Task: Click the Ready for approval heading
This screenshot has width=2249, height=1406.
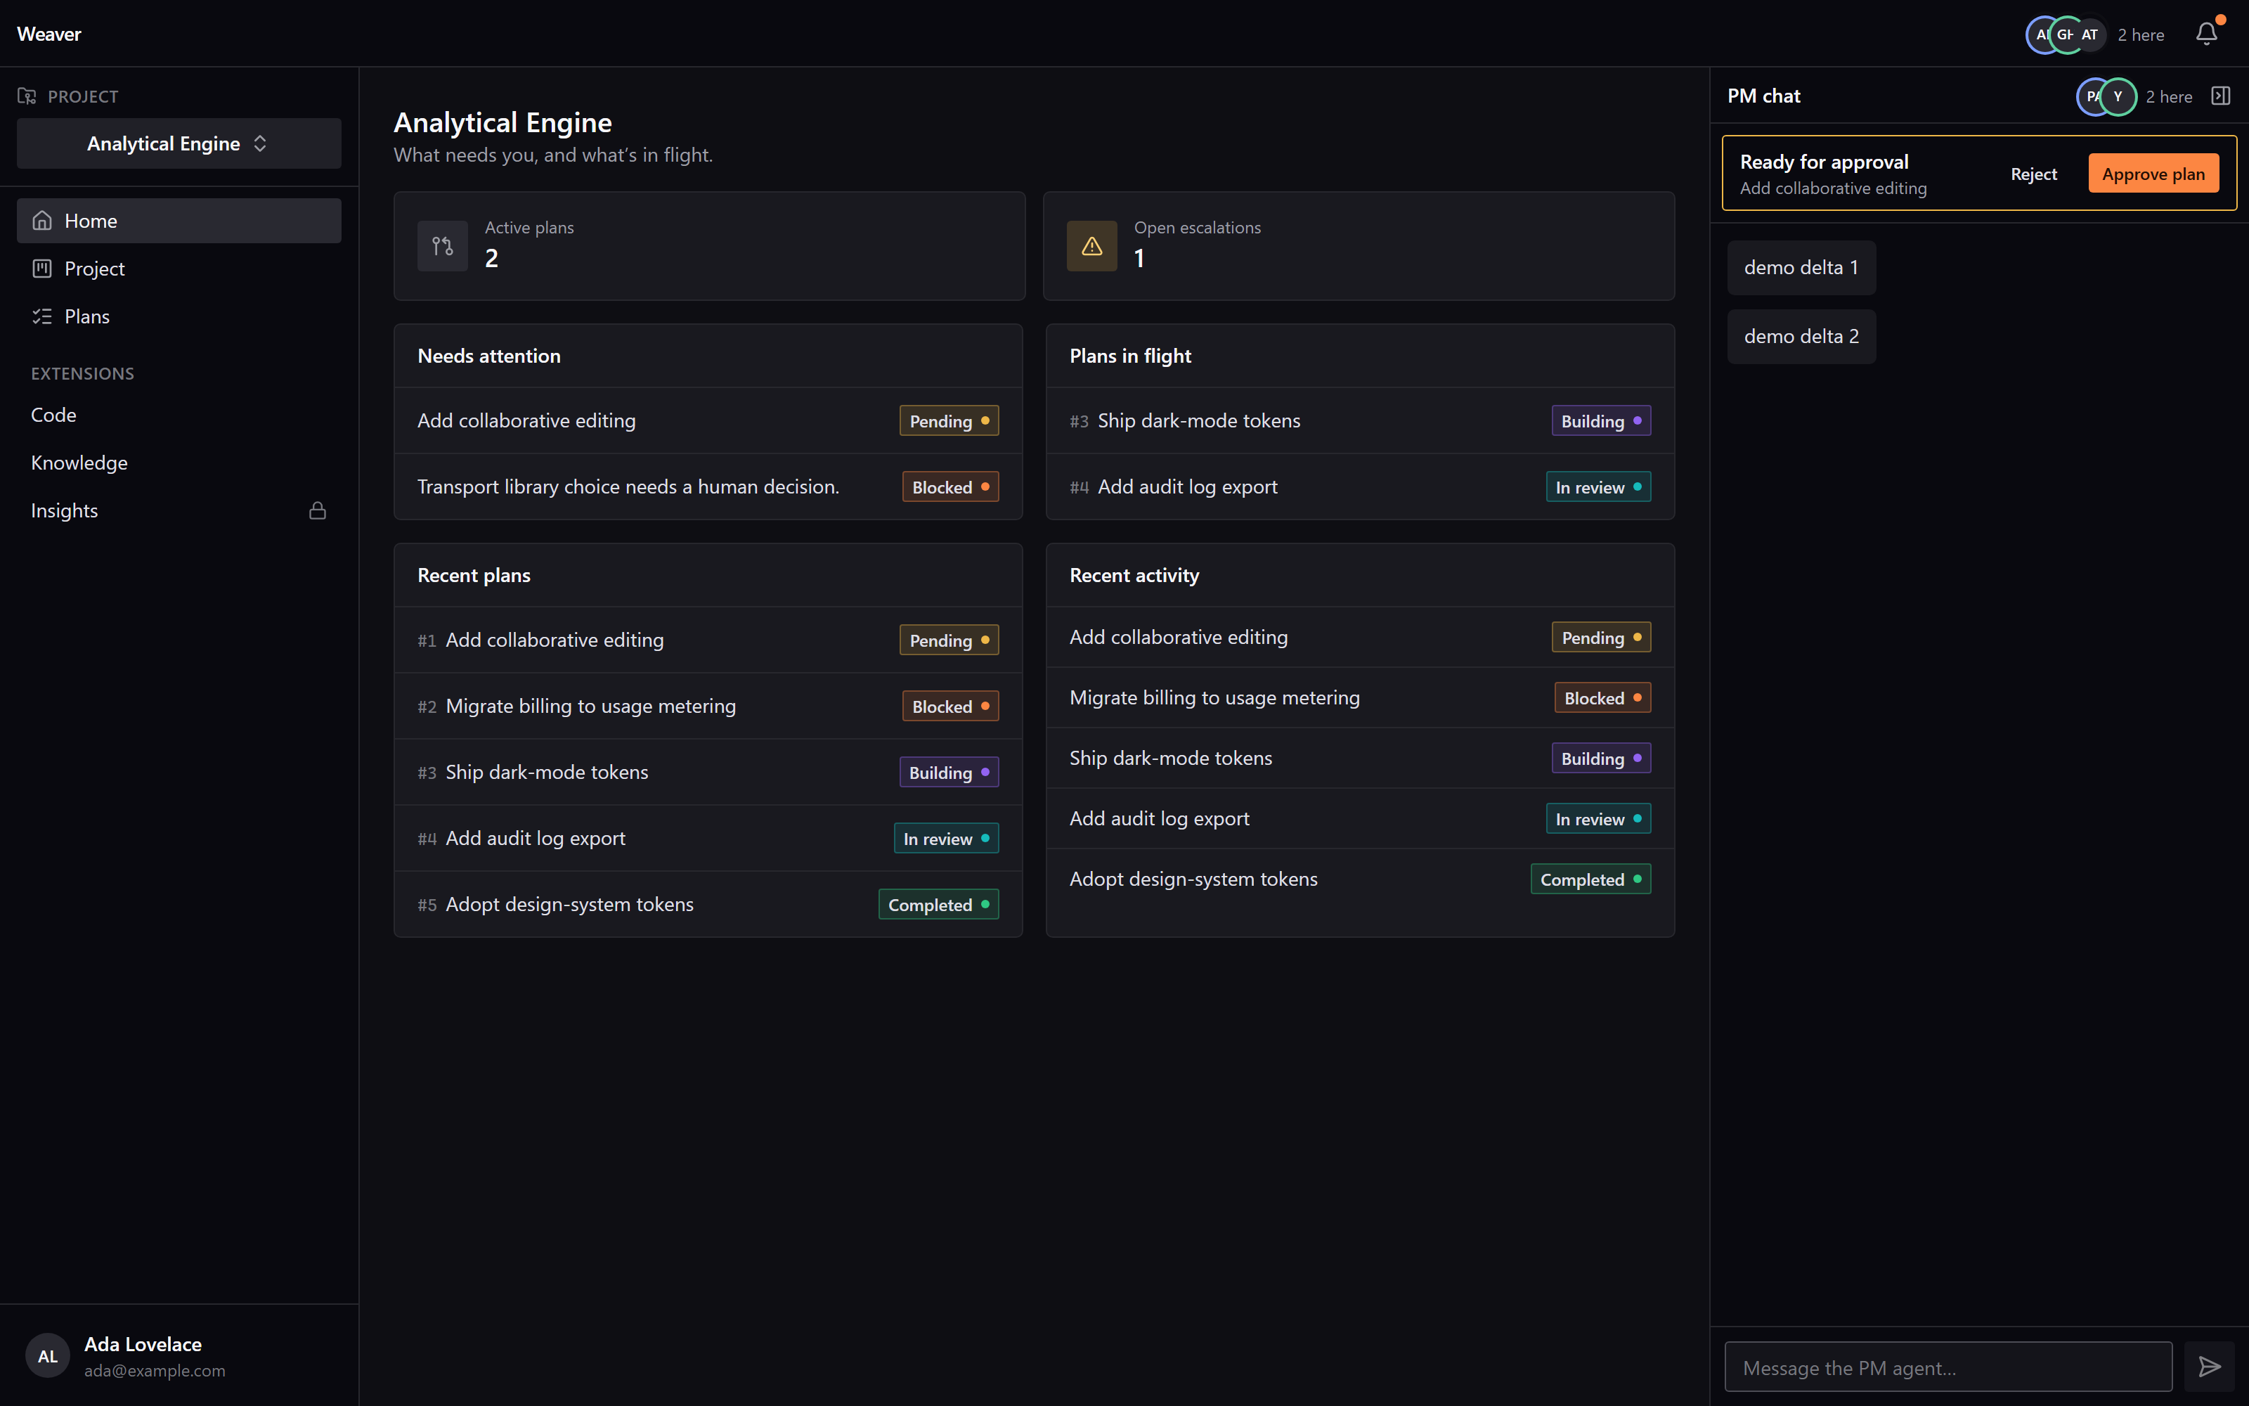Action: 1823,162
